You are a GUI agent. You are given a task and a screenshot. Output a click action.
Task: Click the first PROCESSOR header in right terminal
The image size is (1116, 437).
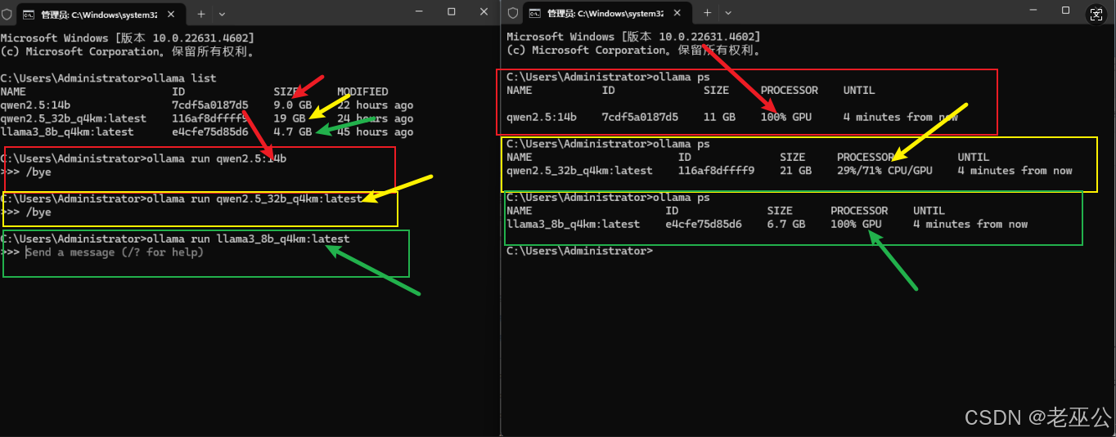(790, 90)
